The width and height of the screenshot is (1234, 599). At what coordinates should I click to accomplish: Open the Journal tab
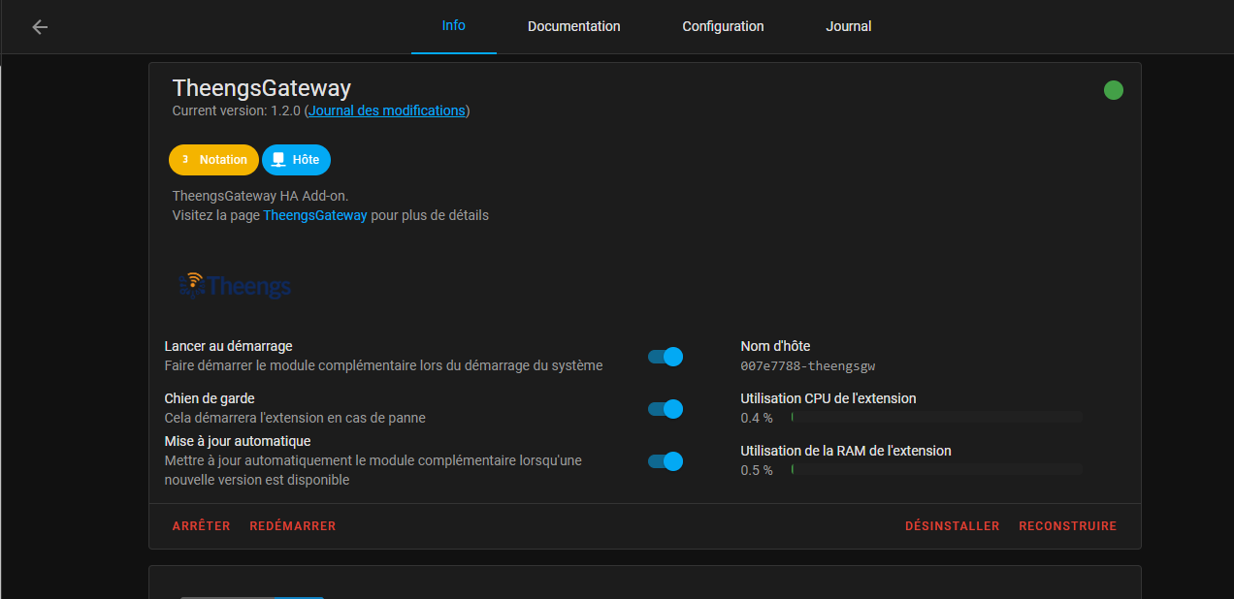(x=848, y=26)
